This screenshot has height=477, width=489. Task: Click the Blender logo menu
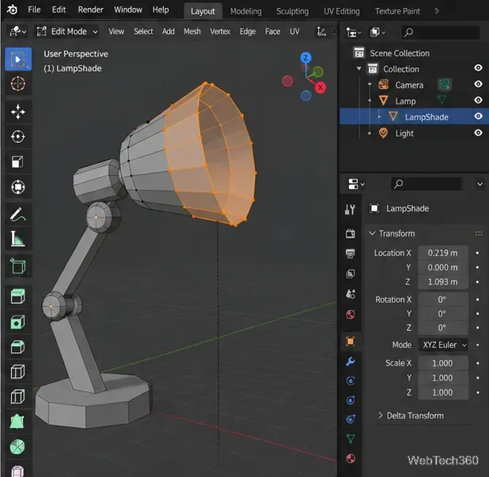click(12, 10)
